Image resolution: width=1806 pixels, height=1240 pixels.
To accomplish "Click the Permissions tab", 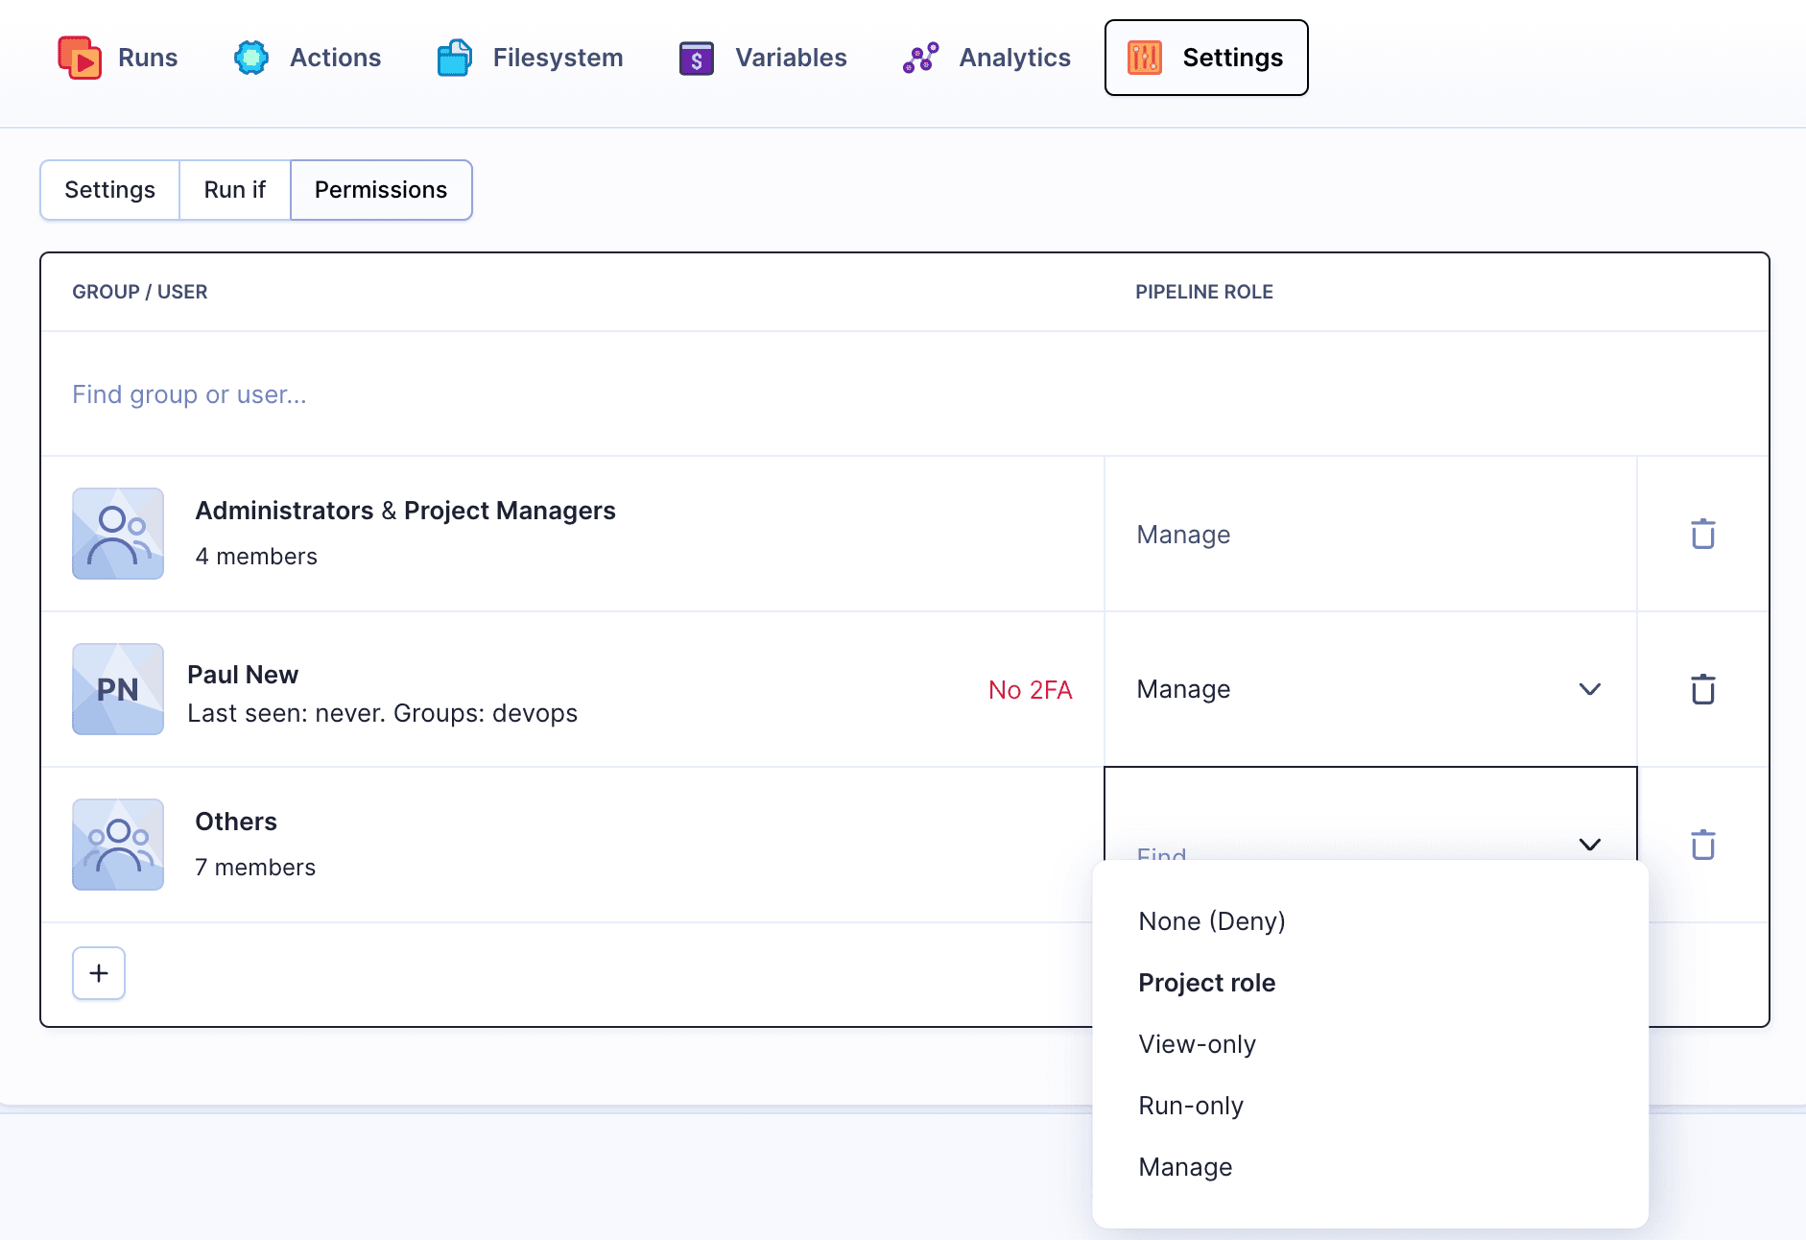I will click(x=381, y=189).
